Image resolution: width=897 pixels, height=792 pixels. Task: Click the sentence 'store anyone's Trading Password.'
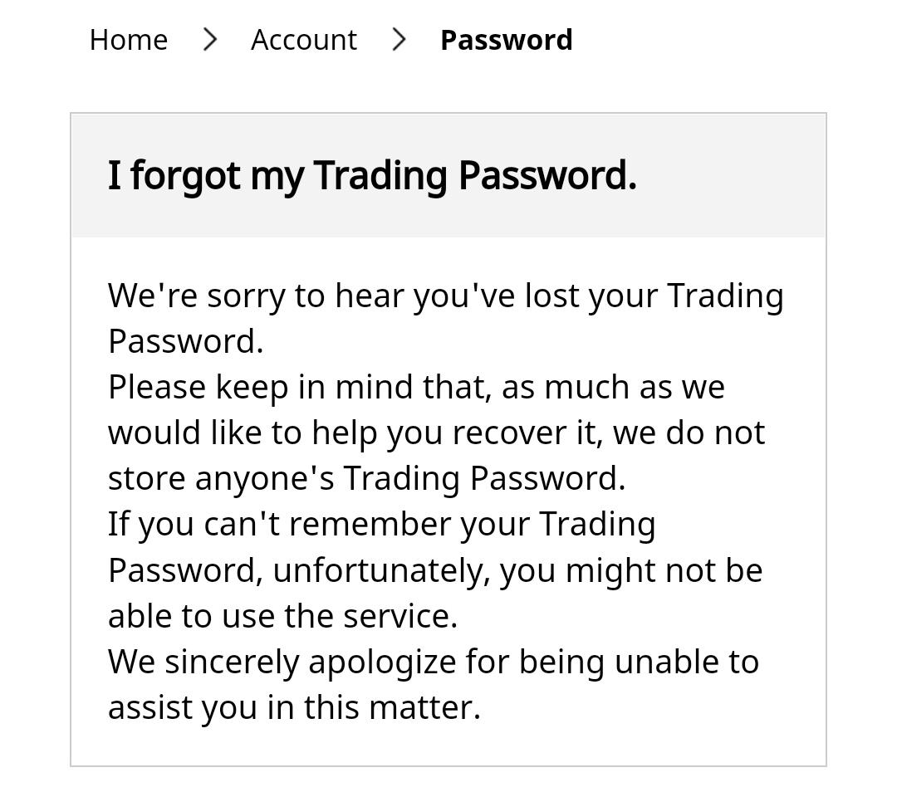click(x=367, y=479)
